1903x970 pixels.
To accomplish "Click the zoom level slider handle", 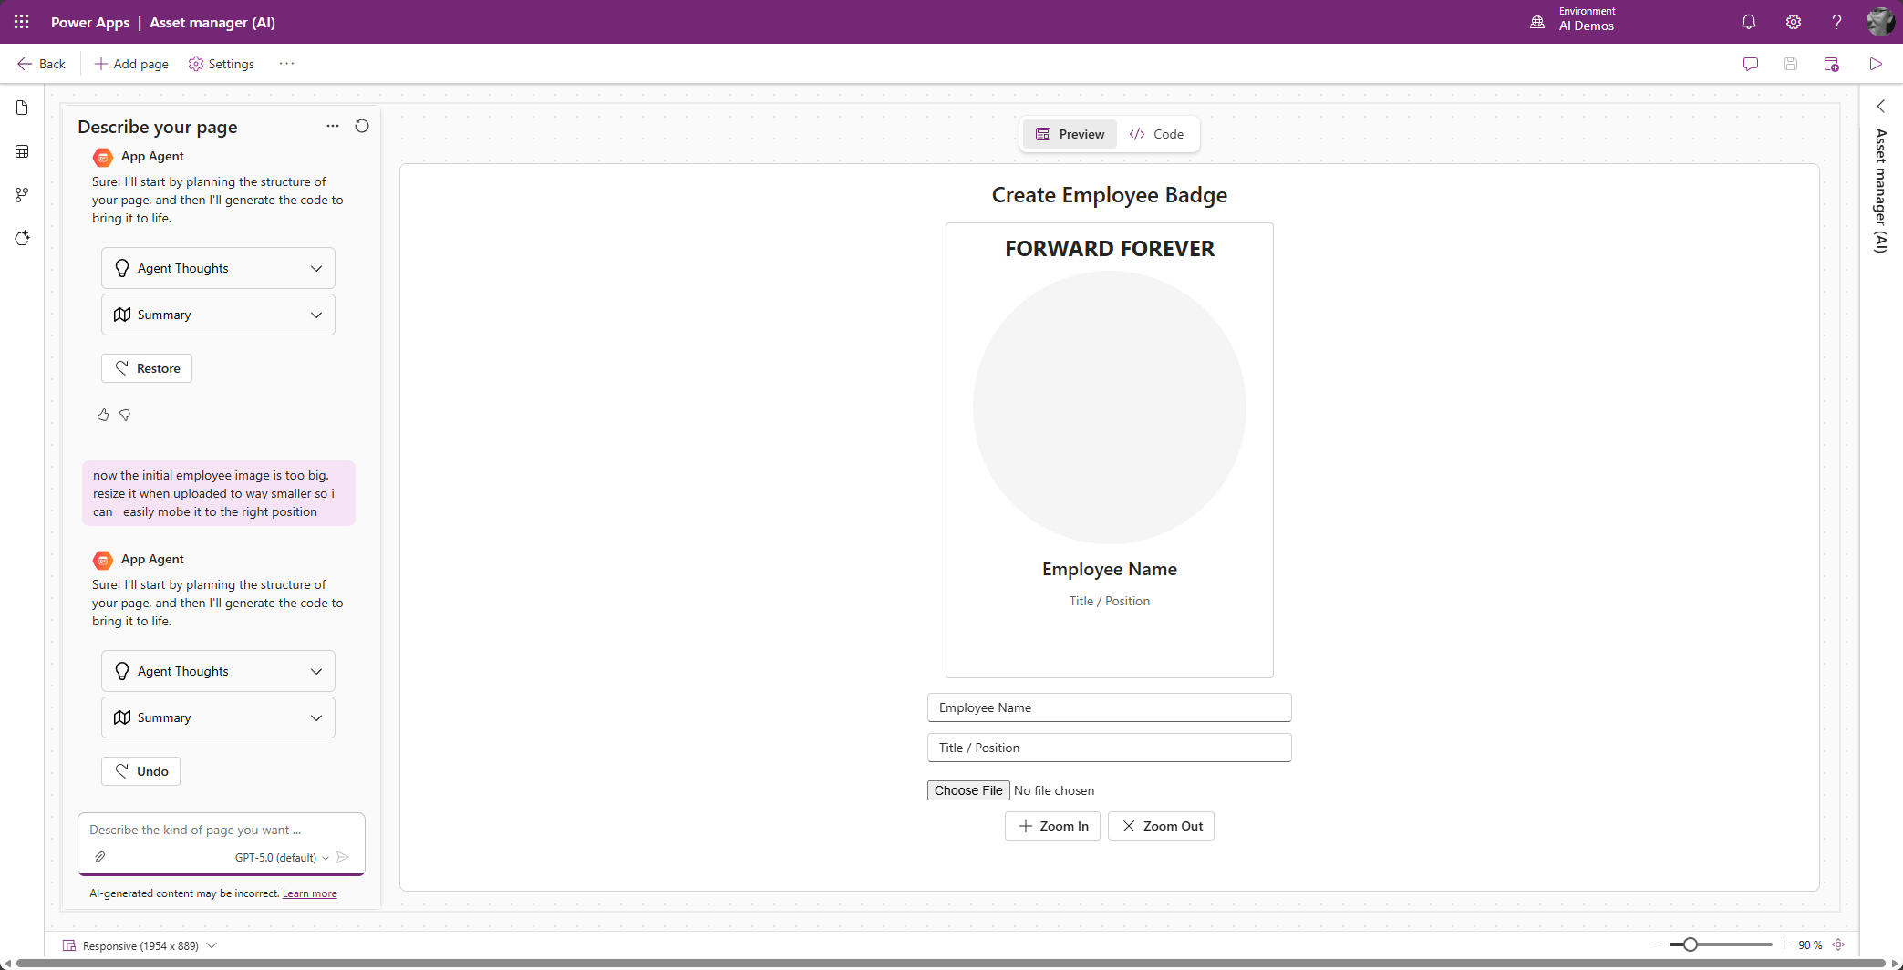I will pyautogui.click(x=1690, y=944).
